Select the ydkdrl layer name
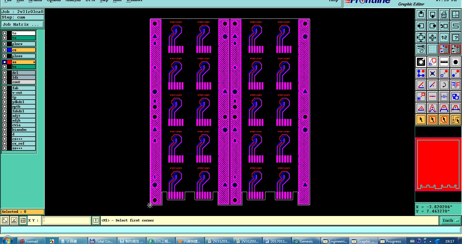This screenshot has width=462, height=244. [x=23, y=102]
